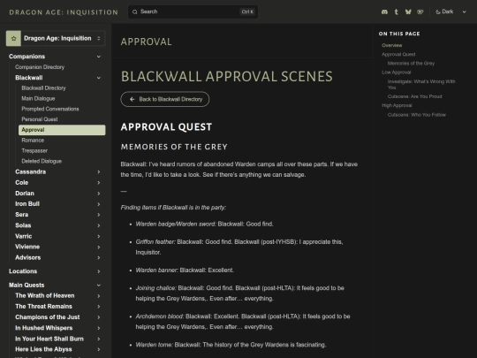Collapse the Main Quests section chevron
Viewport: 477px width, 358px height.
[99, 286]
